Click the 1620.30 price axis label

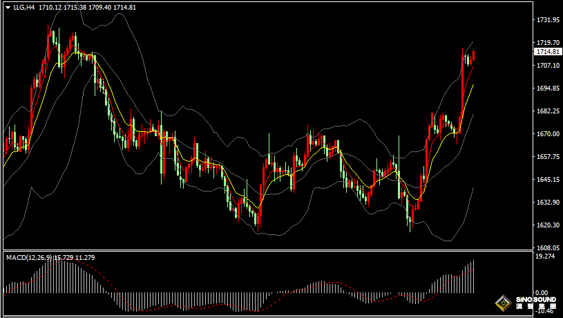[x=547, y=225]
